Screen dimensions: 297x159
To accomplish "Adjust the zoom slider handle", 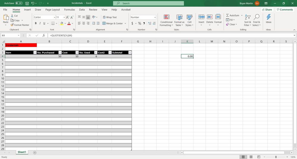I will pos(276,157).
